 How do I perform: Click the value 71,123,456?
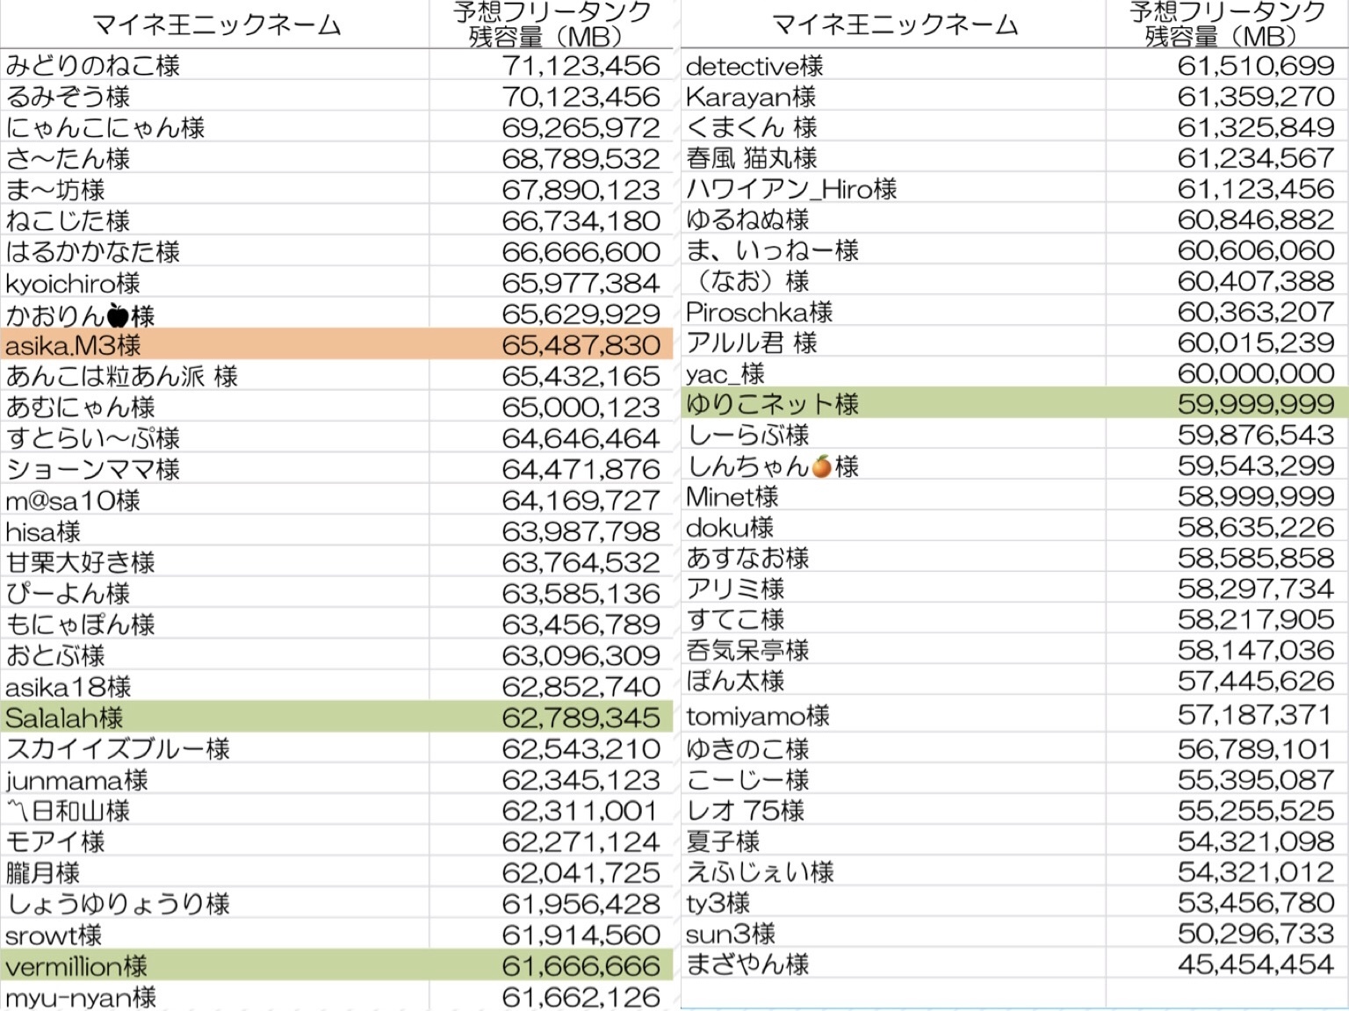(x=581, y=66)
